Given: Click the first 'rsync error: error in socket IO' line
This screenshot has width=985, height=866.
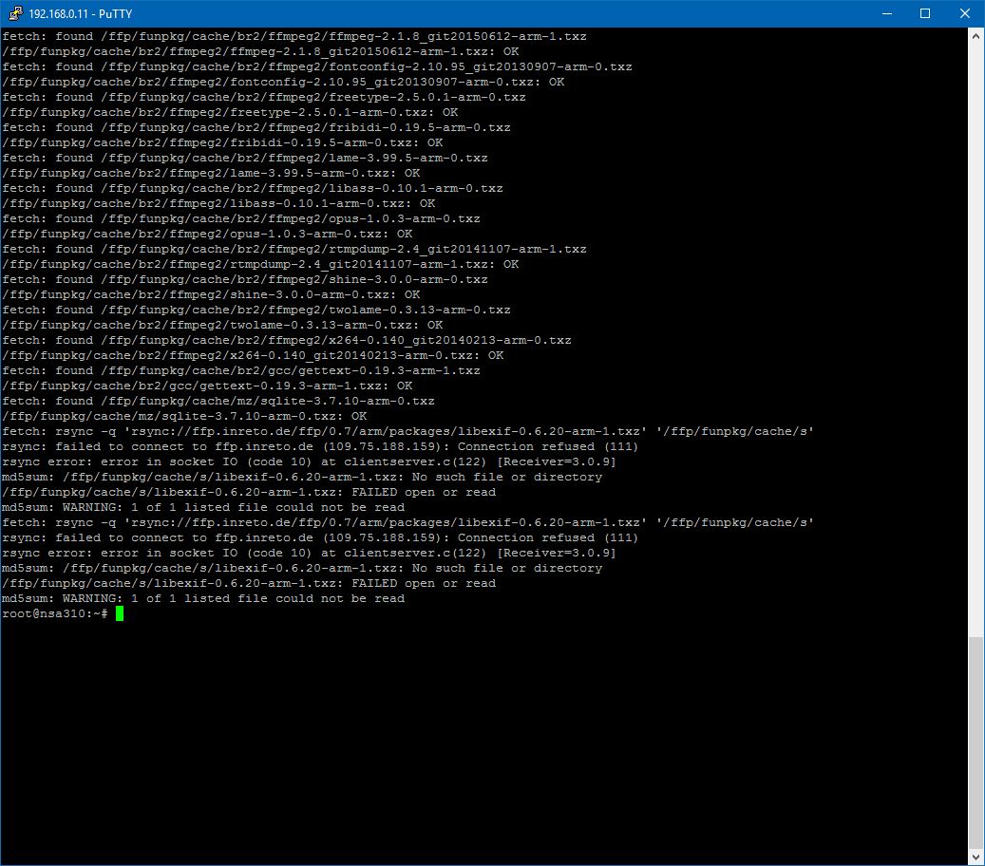Looking at the screenshot, I should [309, 461].
